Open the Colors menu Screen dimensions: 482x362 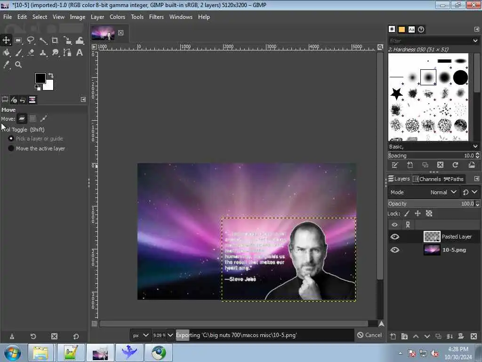pyautogui.click(x=117, y=17)
